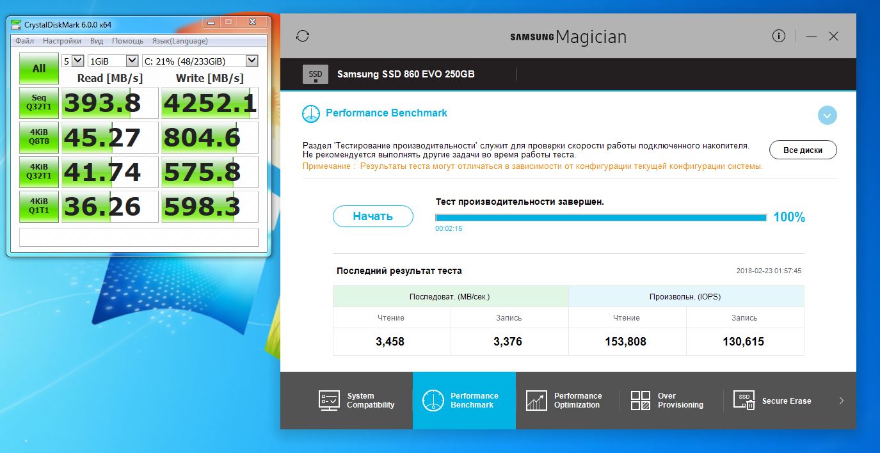
Task: Click the Read [MB/s] column heading
Action: pyautogui.click(x=109, y=78)
